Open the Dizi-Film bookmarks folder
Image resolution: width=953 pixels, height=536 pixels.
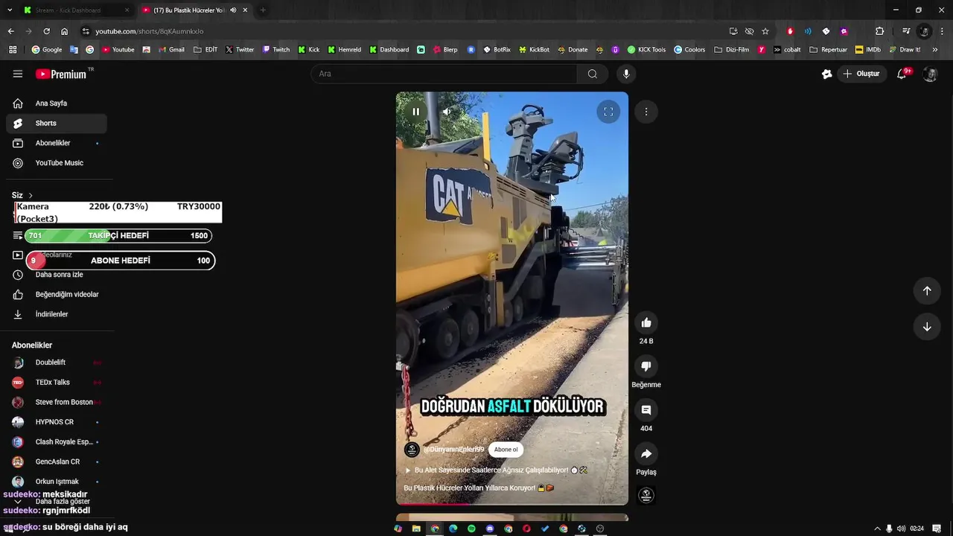coord(732,50)
